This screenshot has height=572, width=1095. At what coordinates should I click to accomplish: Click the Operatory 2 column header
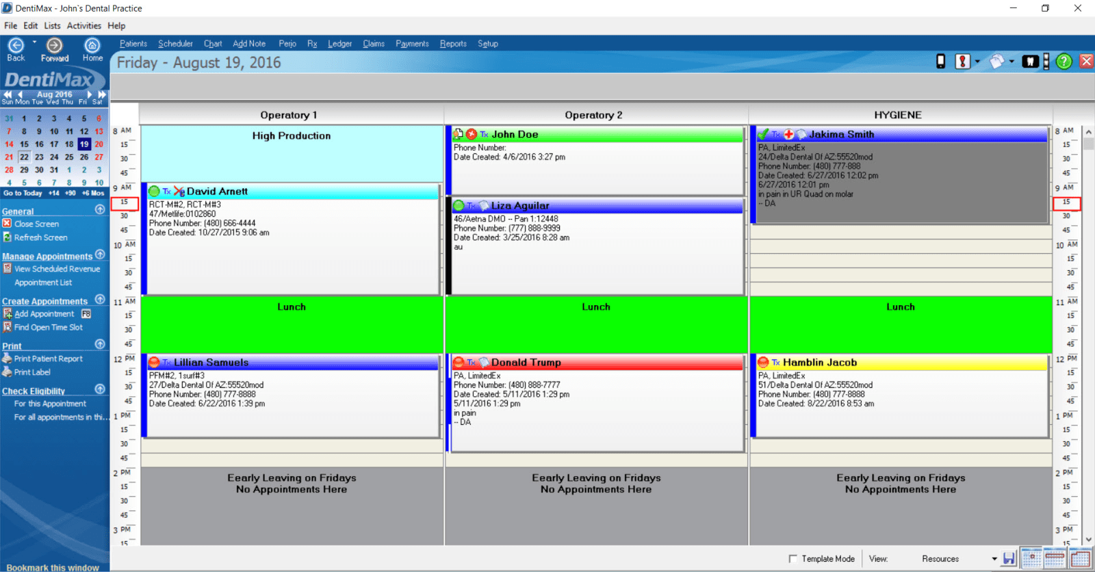point(594,115)
